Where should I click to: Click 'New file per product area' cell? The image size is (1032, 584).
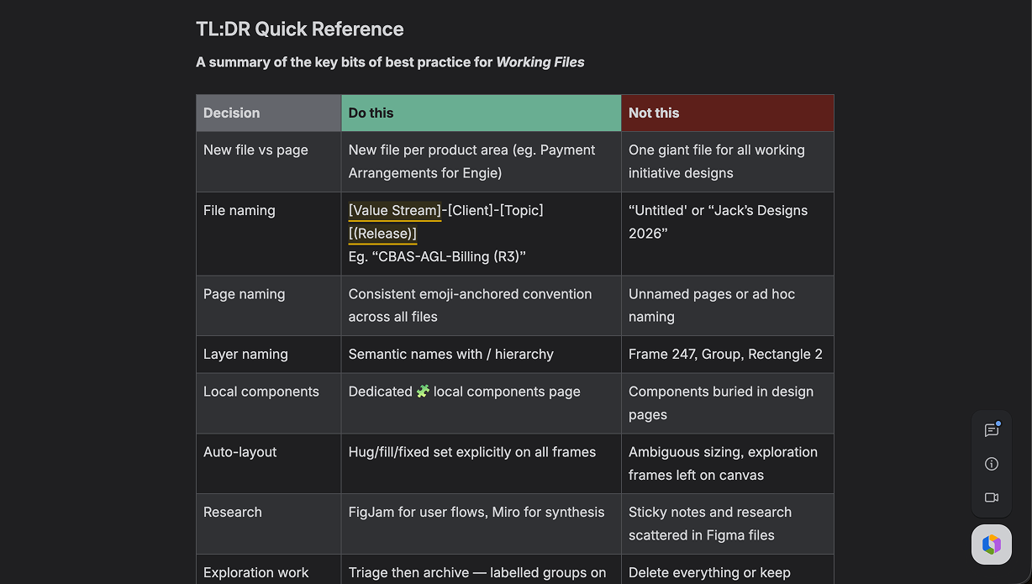(x=482, y=161)
